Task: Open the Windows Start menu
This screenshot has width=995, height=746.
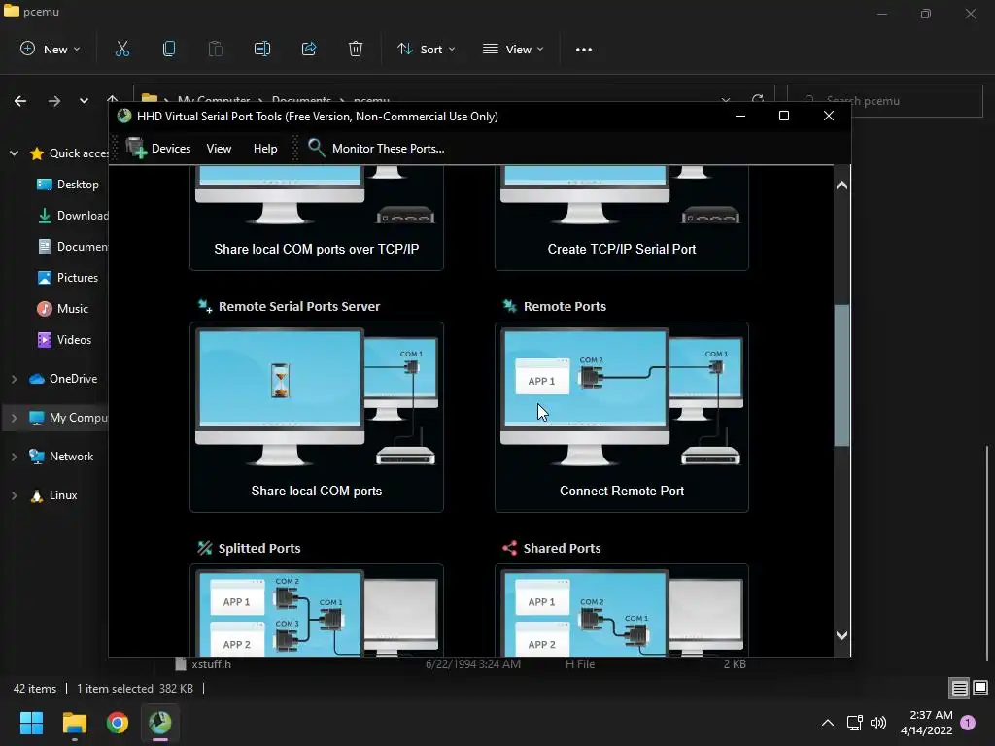Action: (x=31, y=723)
